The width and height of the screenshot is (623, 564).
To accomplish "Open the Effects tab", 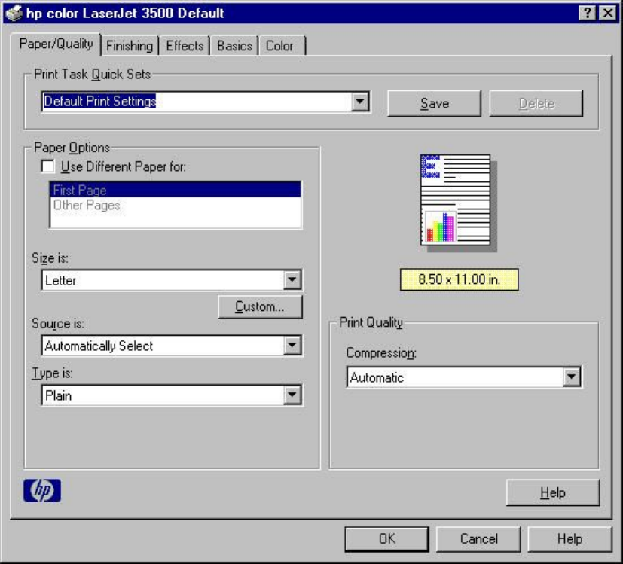I will point(185,46).
